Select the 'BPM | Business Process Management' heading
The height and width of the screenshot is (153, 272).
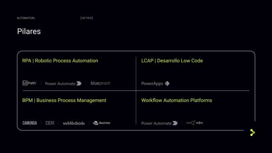tap(64, 100)
